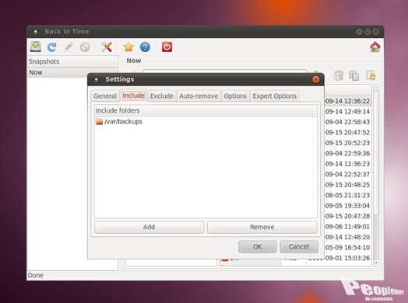Select the Include tab
The width and height of the screenshot is (408, 303).
[x=133, y=96]
